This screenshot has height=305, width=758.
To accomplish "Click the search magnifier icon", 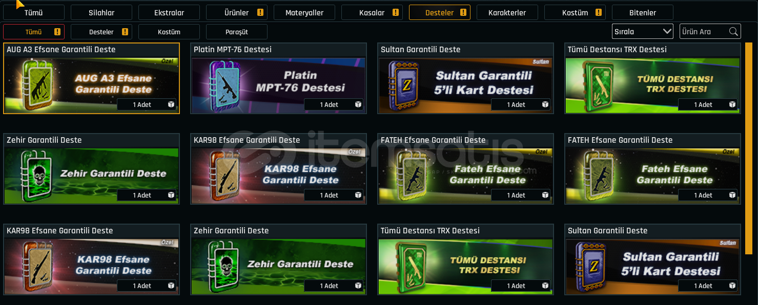I will pos(733,31).
